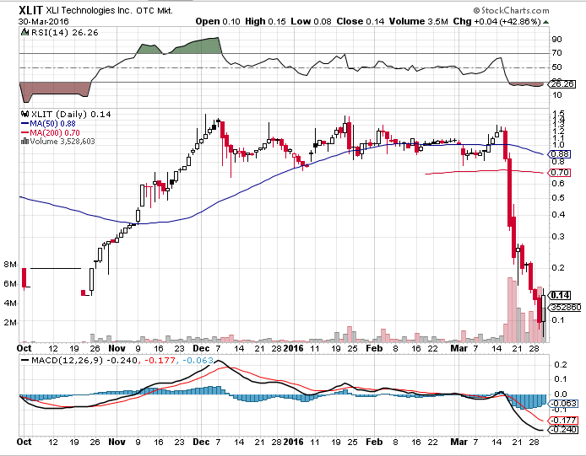This screenshot has width=586, height=456.
Task: Click the Mar label on price chart axis
Action: (x=459, y=348)
